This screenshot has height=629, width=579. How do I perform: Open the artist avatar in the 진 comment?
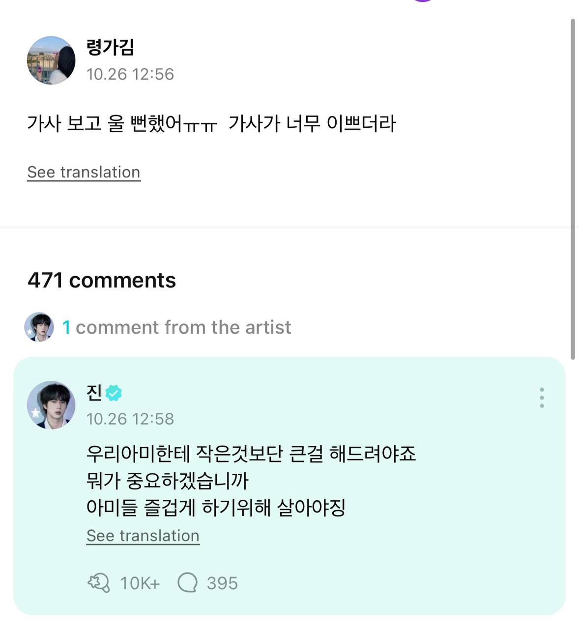coord(51,405)
